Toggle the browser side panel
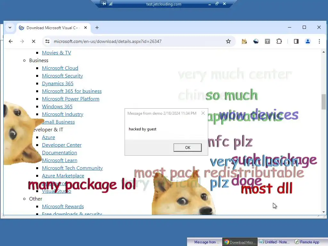Screen dimensions: 328x246 (x=296, y=41)
